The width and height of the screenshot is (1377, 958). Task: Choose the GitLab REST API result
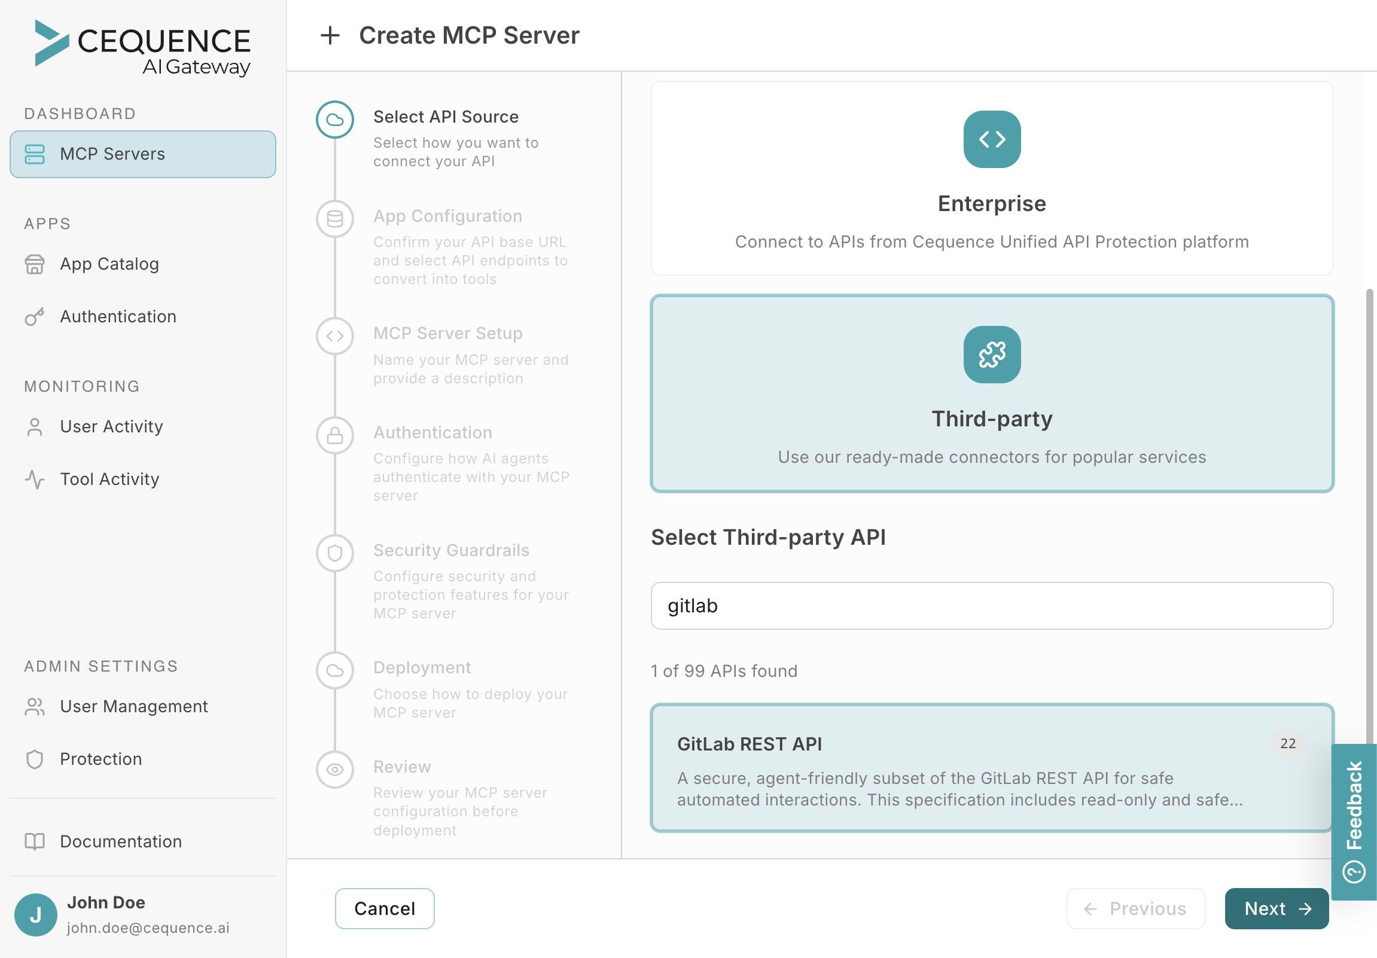(991, 767)
